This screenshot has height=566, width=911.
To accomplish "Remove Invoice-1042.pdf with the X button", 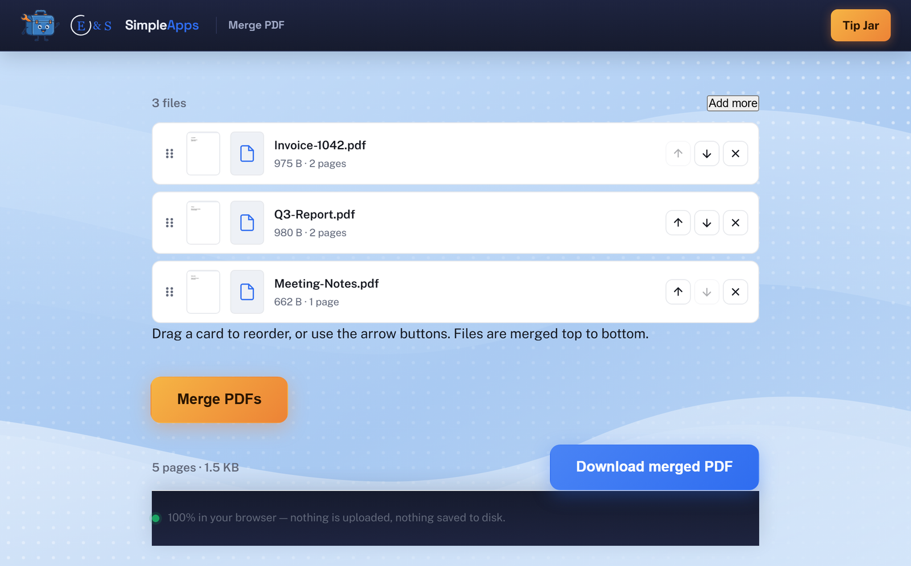I will pos(736,154).
